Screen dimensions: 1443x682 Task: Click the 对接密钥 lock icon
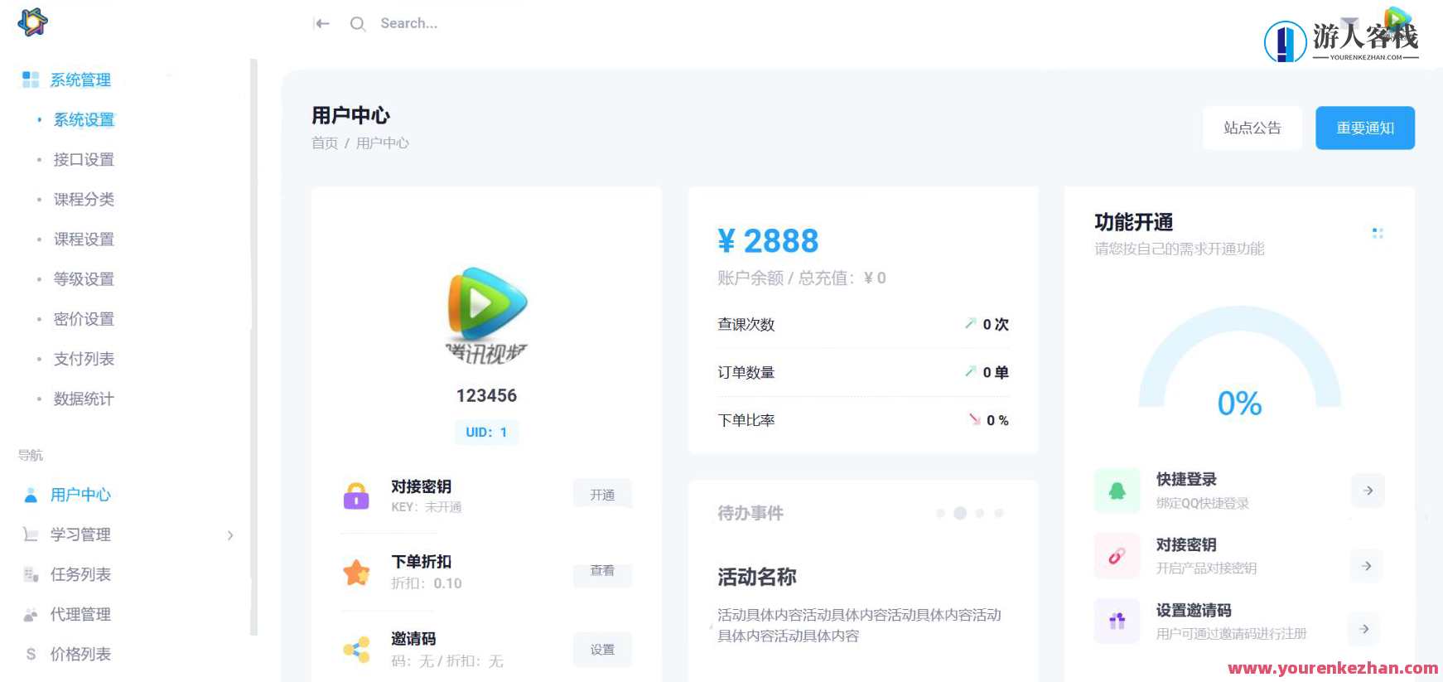pyautogui.click(x=356, y=496)
